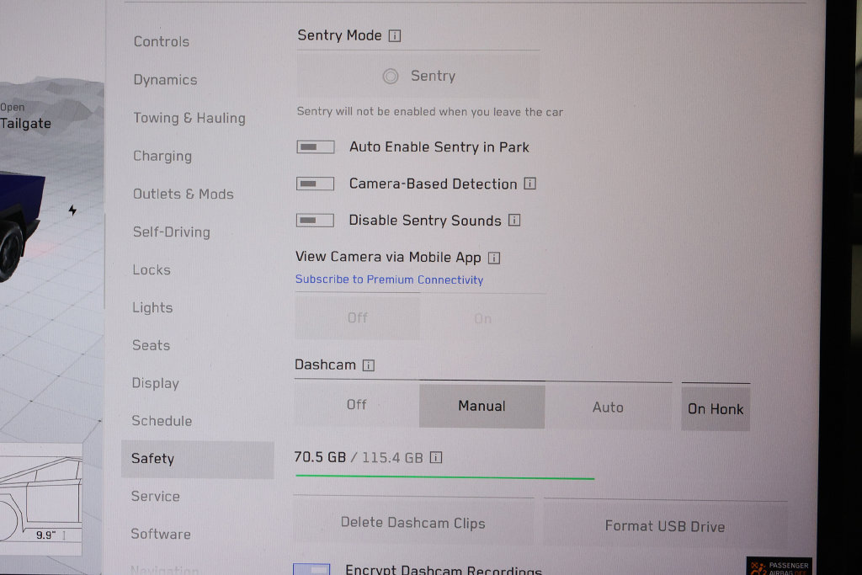
Task: Toggle Auto Enable Sentry in Park
Action: click(x=316, y=146)
